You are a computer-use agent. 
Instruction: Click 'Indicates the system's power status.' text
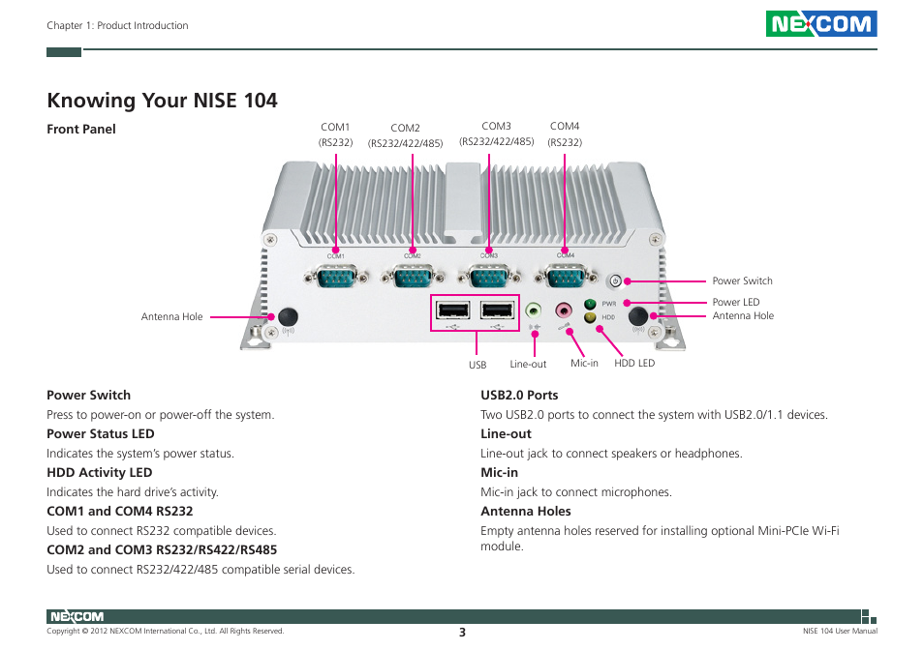140,454
